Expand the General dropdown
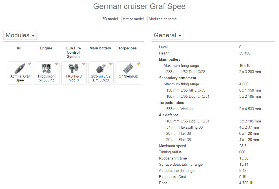The height and width of the screenshot is (189, 279). coord(167,35)
